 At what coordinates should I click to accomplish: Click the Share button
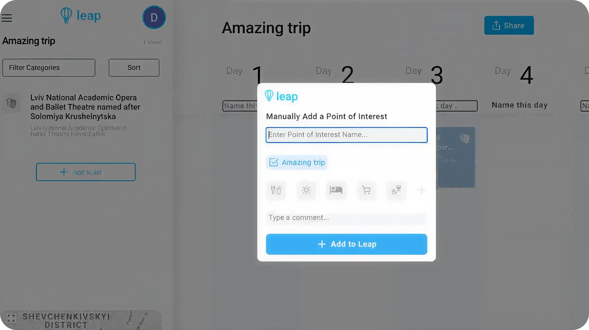coord(509,25)
